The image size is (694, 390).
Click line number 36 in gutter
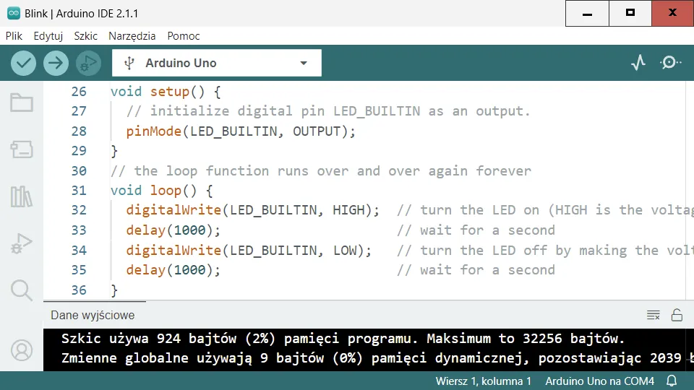(79, 290)
